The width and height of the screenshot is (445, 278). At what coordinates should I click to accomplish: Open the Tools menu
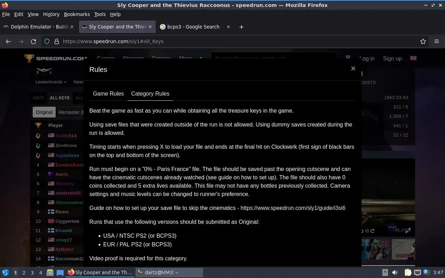click(x=100, y=14)
